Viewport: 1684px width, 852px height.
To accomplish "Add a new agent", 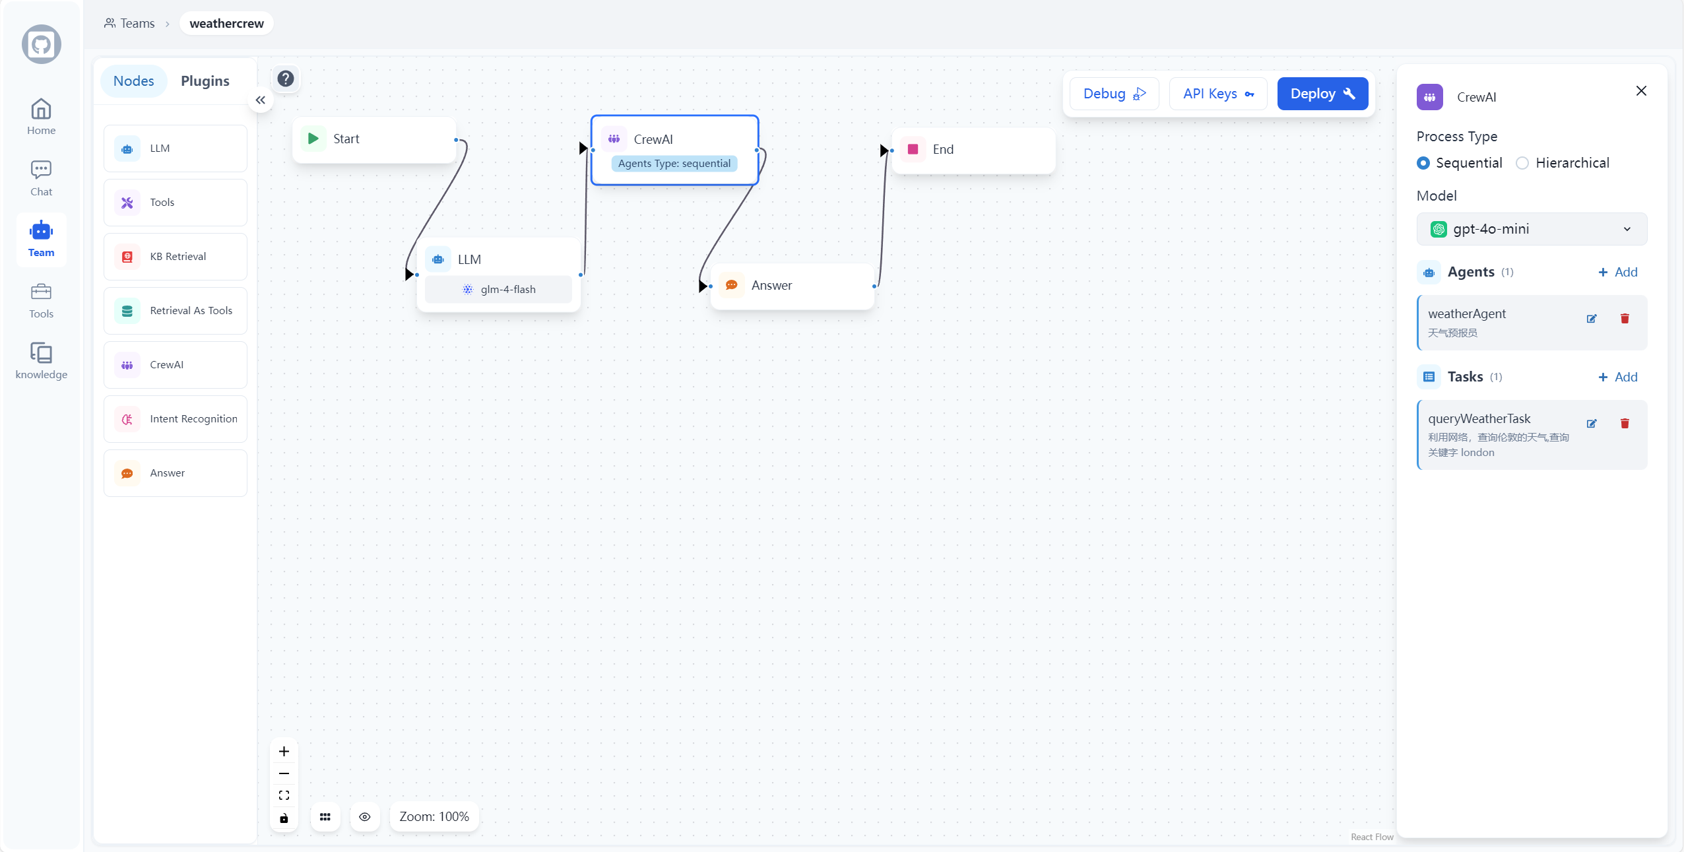I will pyautogui.click(x=1617, y=272).
